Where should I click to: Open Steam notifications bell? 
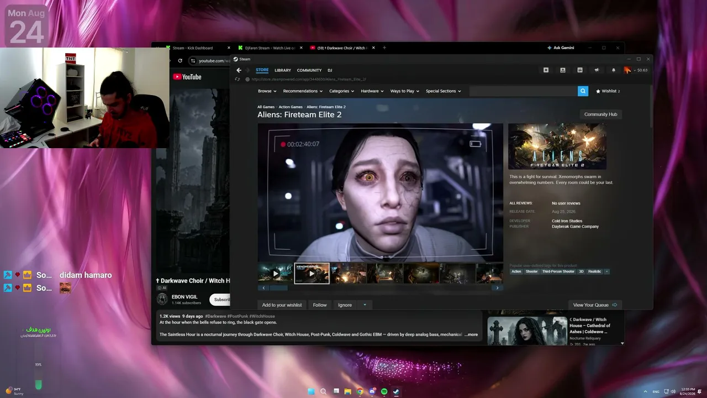pyautogui.click(x=613, y=70)
